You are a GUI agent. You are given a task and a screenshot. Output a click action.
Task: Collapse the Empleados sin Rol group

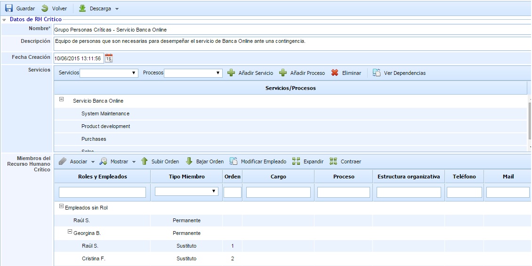[x=62, y=207]
